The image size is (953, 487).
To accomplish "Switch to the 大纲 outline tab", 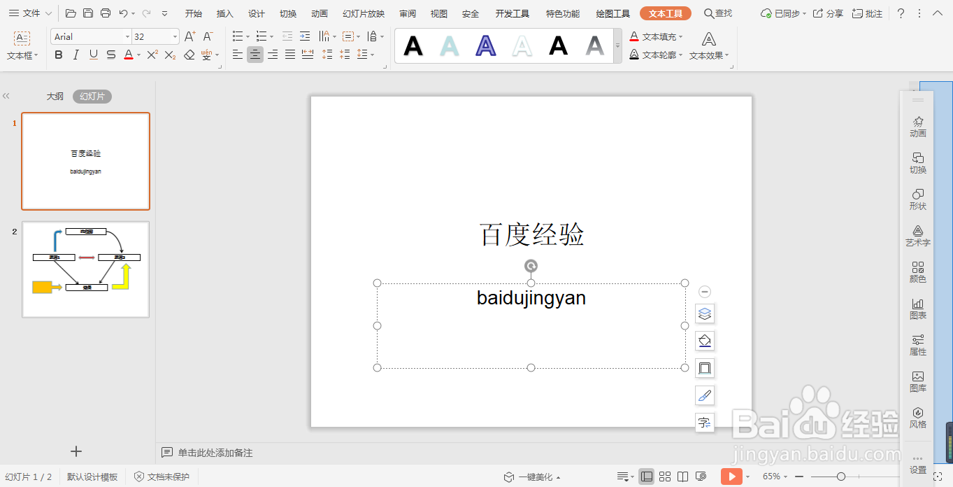I will tap(55, 97).
